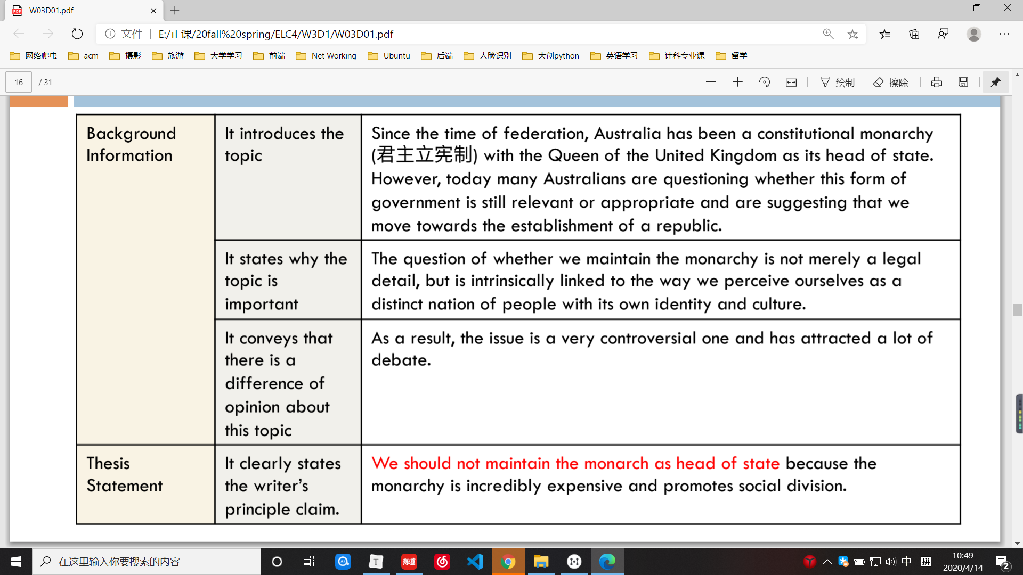The width and height of the screenshot is (1023, 575).
Task: Open the 计科专业课 bookmarks folder
Action: coord(677,56)
